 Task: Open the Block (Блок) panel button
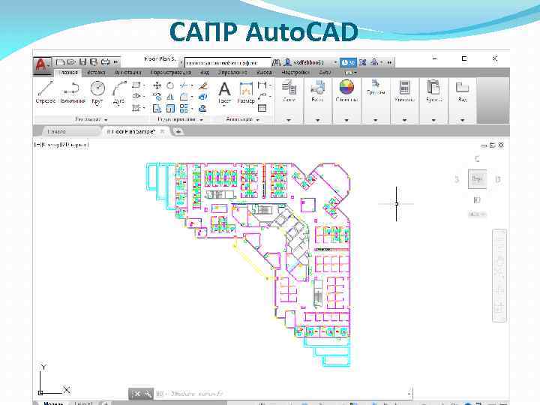[317, 91]
